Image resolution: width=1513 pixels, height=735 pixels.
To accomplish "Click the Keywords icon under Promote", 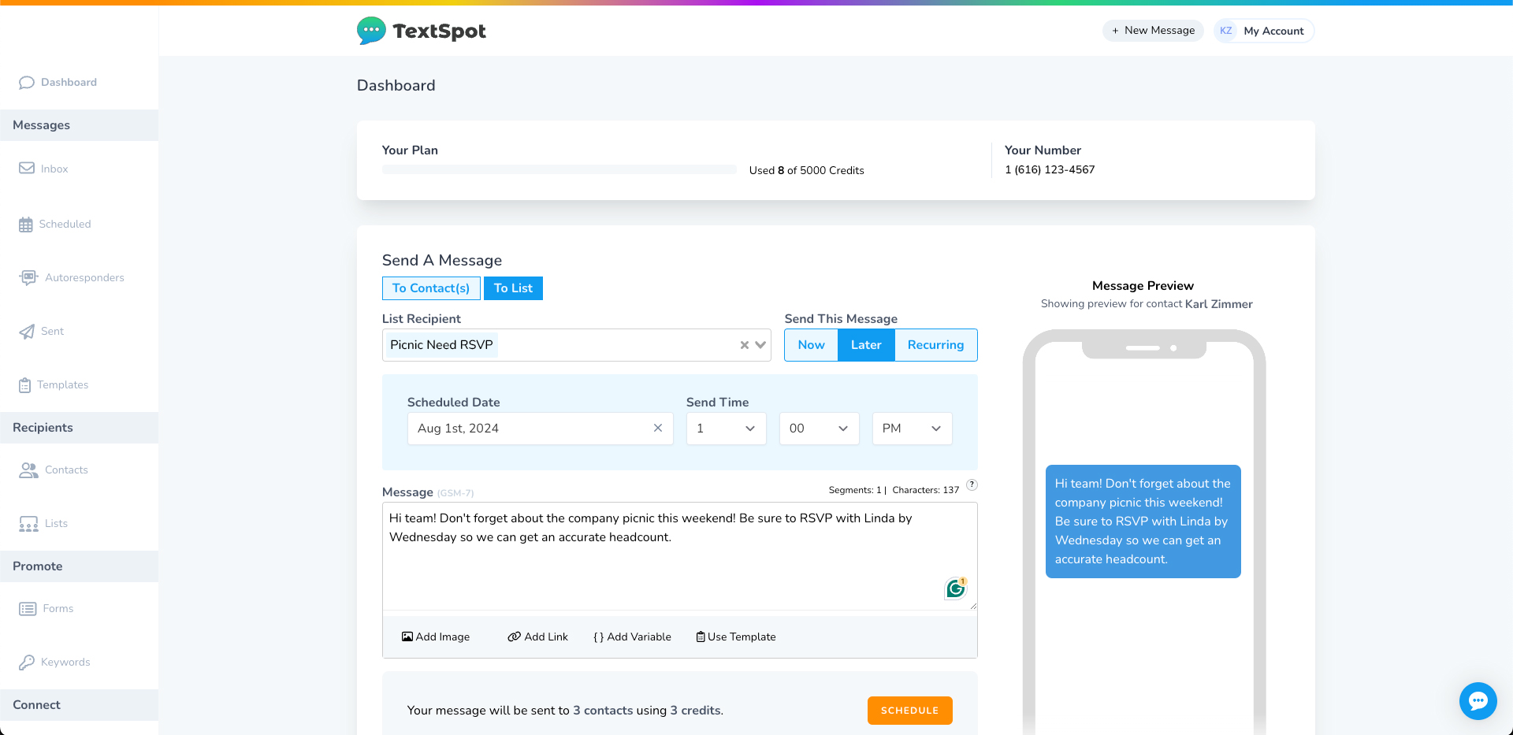I will [x=28, y=662].
